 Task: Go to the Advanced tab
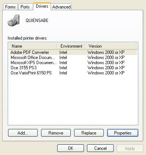click(x=61, y=7)
